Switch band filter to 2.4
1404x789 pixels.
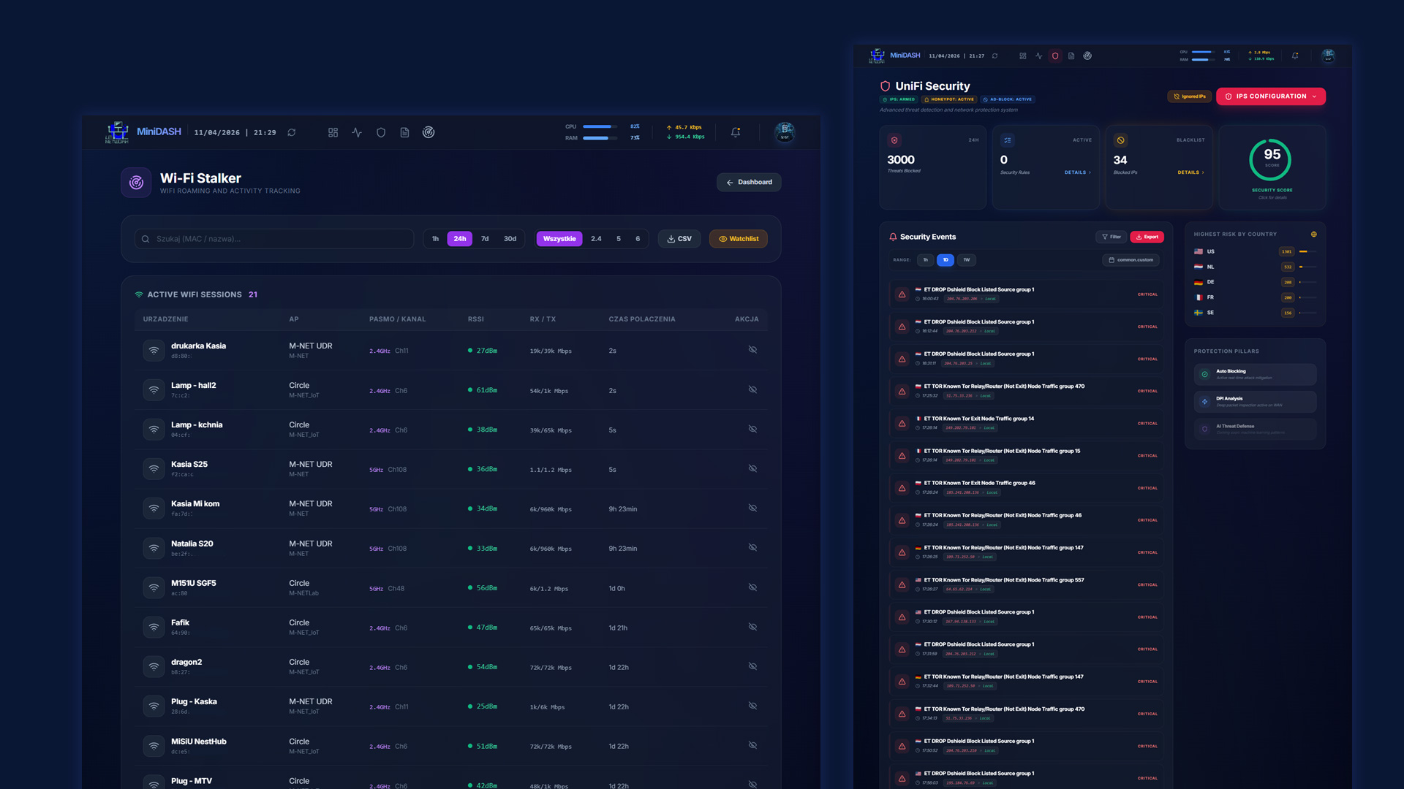coord(596,239)
